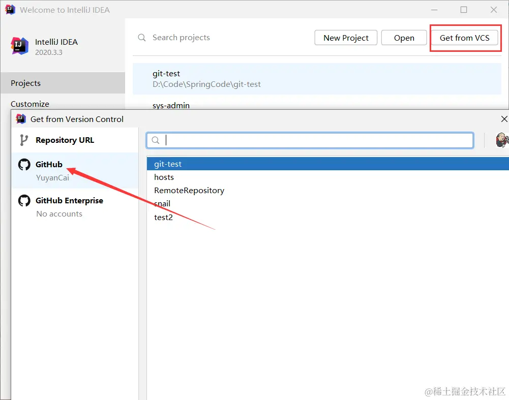509x400 pixels.
Task: Select the Projects tab in Welcome sidebar
Action: pos(63,83)
